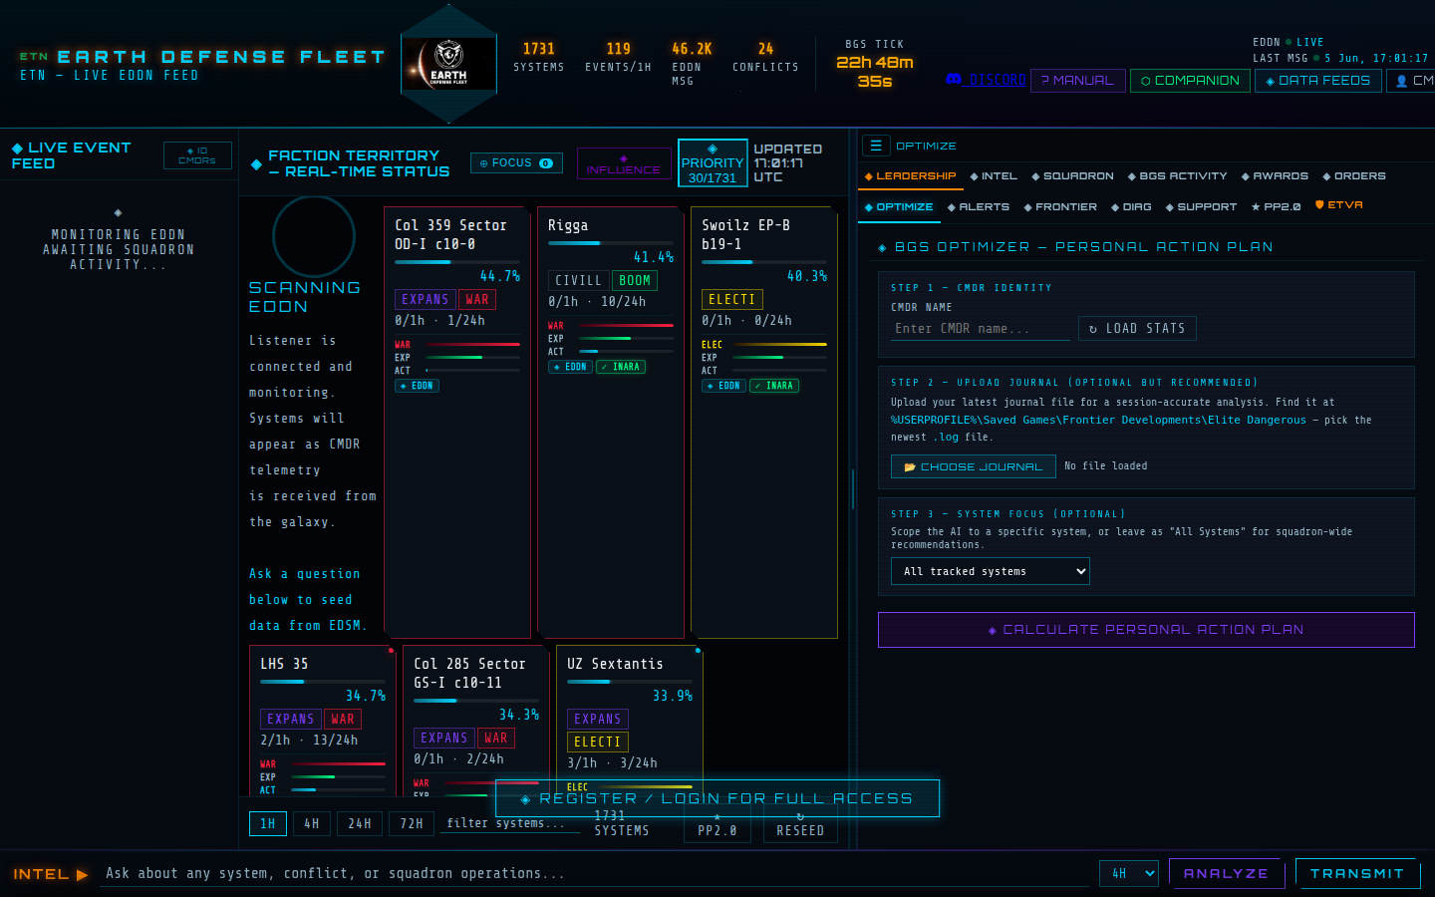Select the 72H time range
Viewport: 1435px width, 897px height.
pyautogui.click(x=412, y=823)
